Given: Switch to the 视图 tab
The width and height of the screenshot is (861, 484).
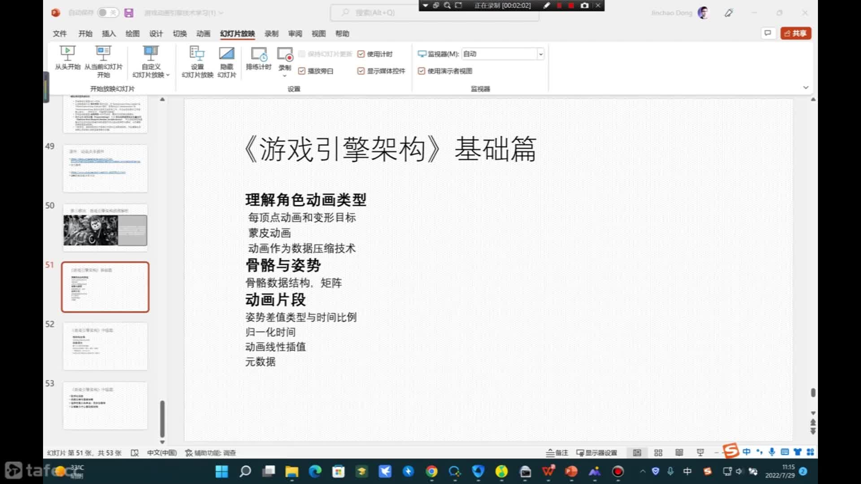Looking at the screenshot, I should (x=318, y=34).
